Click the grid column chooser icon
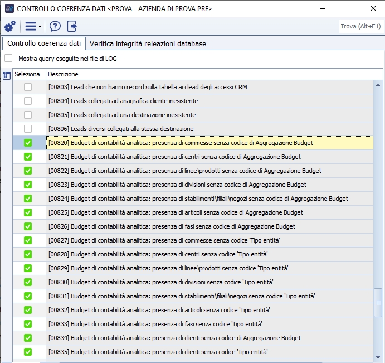This screenshot has width=385, height=363. pos(7,75)
